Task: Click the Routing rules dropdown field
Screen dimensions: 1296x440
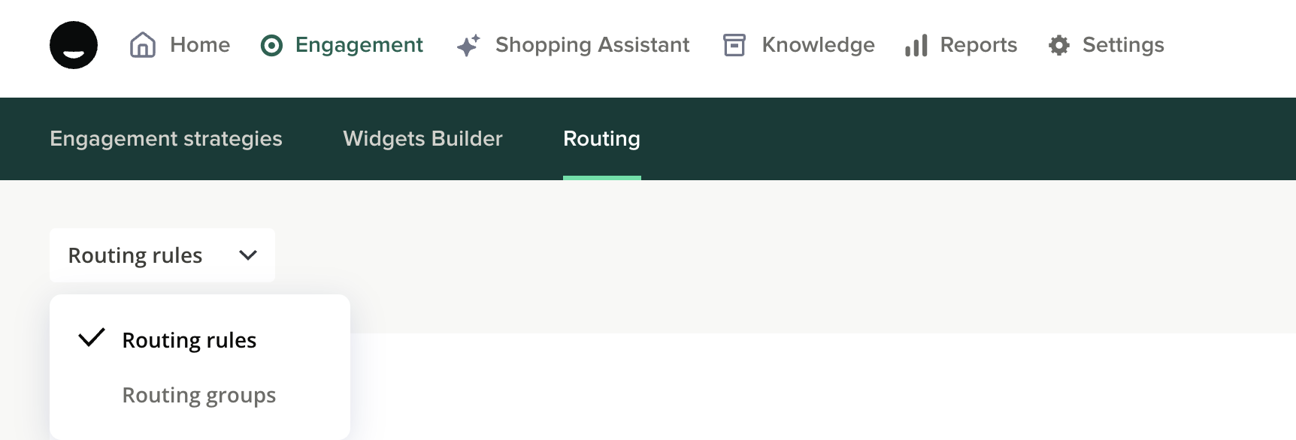Action: tap(135, 255)
